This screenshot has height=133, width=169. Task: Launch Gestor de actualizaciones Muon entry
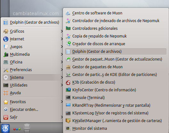[x=116, y=59]
